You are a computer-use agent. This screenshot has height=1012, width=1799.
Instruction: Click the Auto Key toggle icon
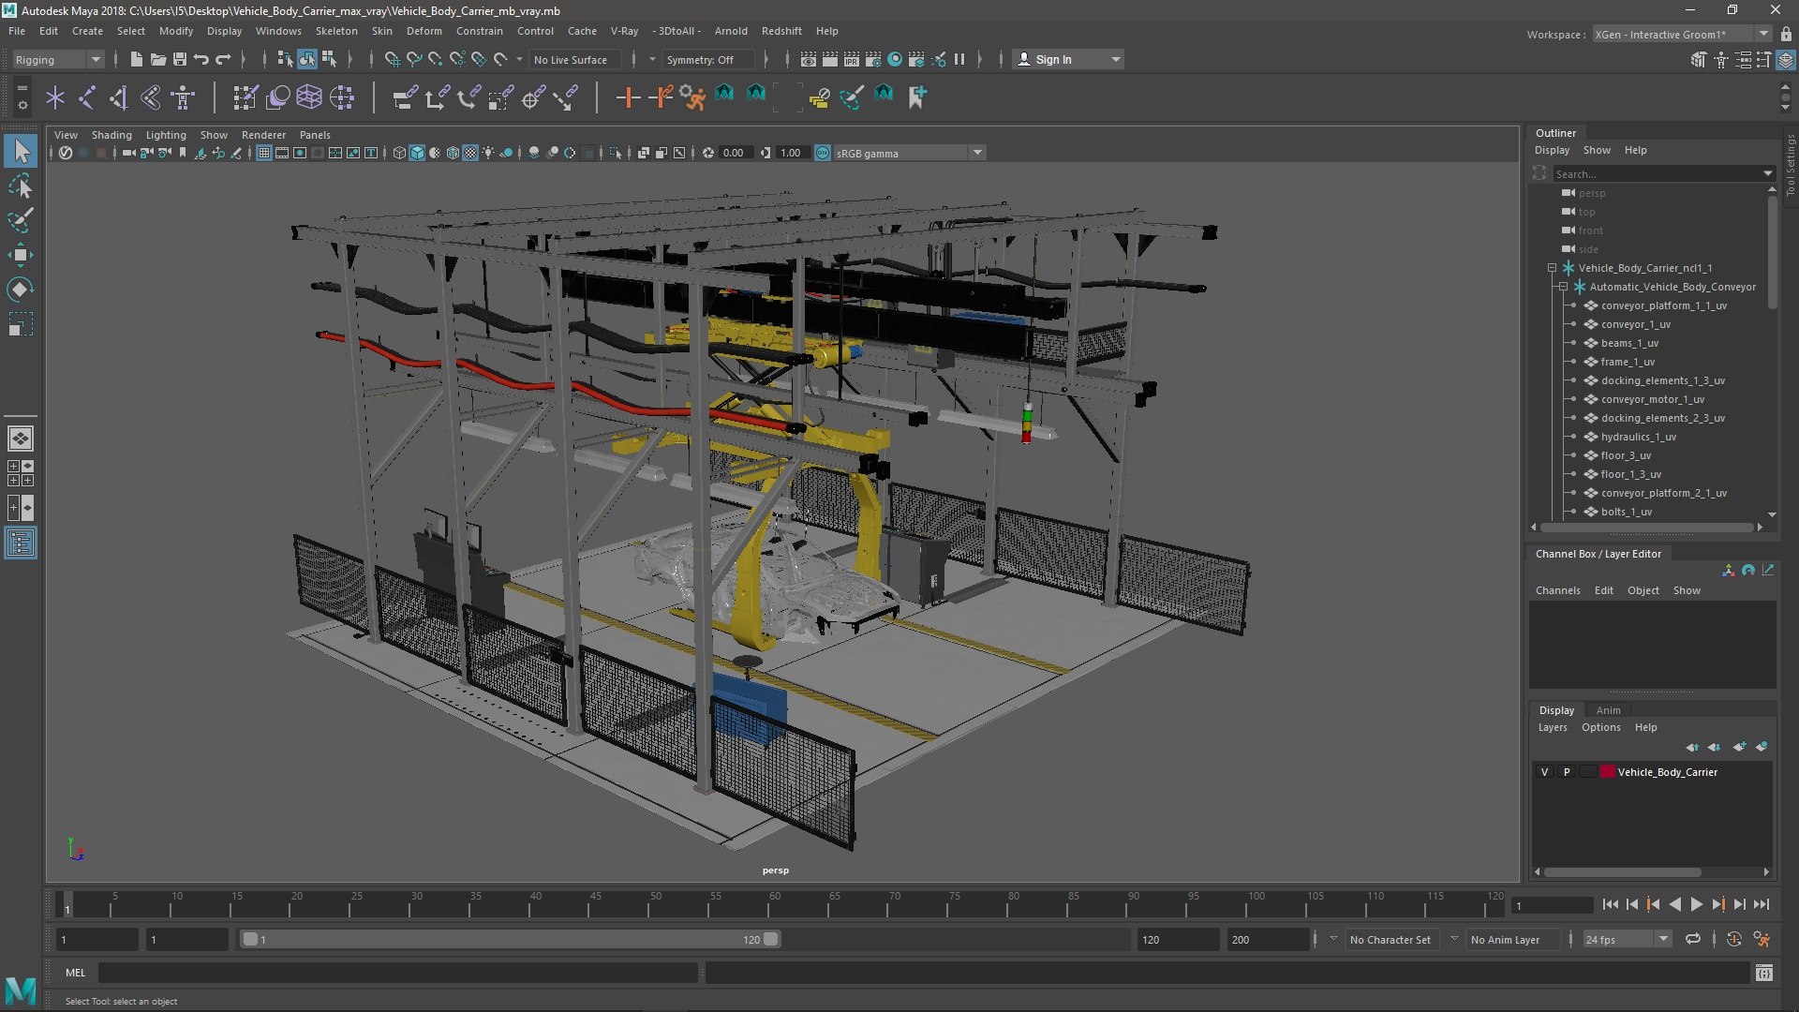coord(1734,939)
